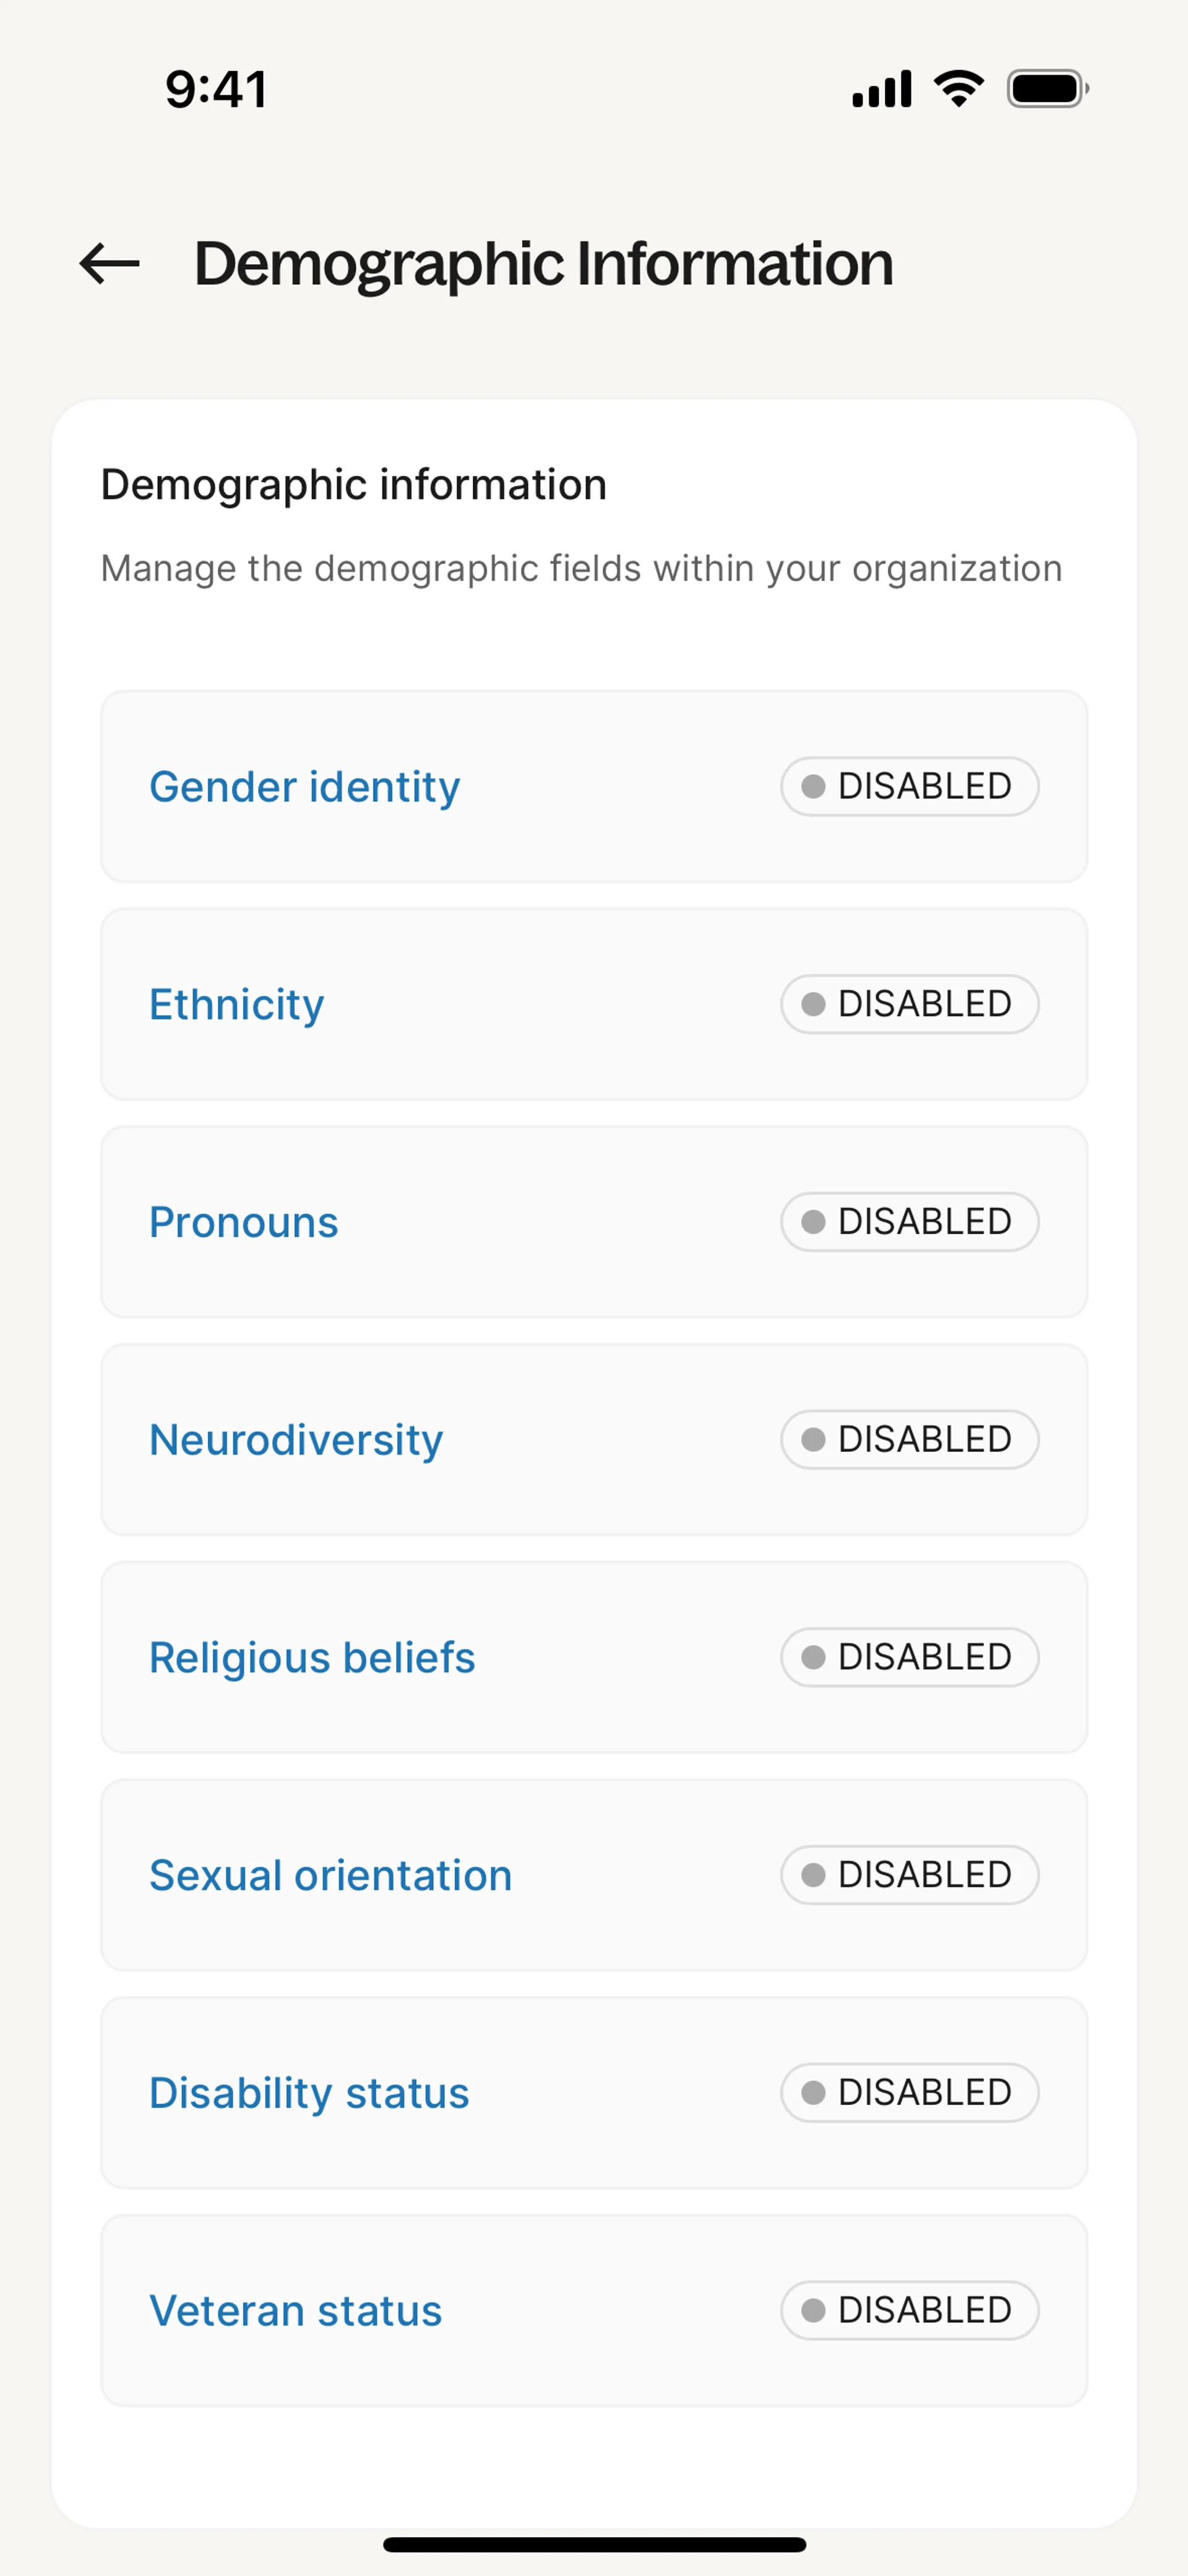Click Ethnicity DISABLED status badge
Screen dimensions: 1188x2576
(909, 1004)
